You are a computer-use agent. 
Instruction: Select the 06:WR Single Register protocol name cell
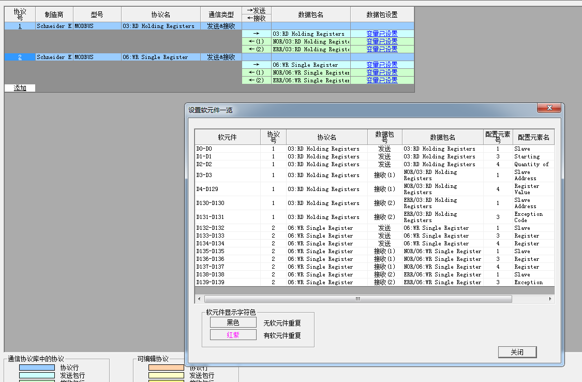160,57
